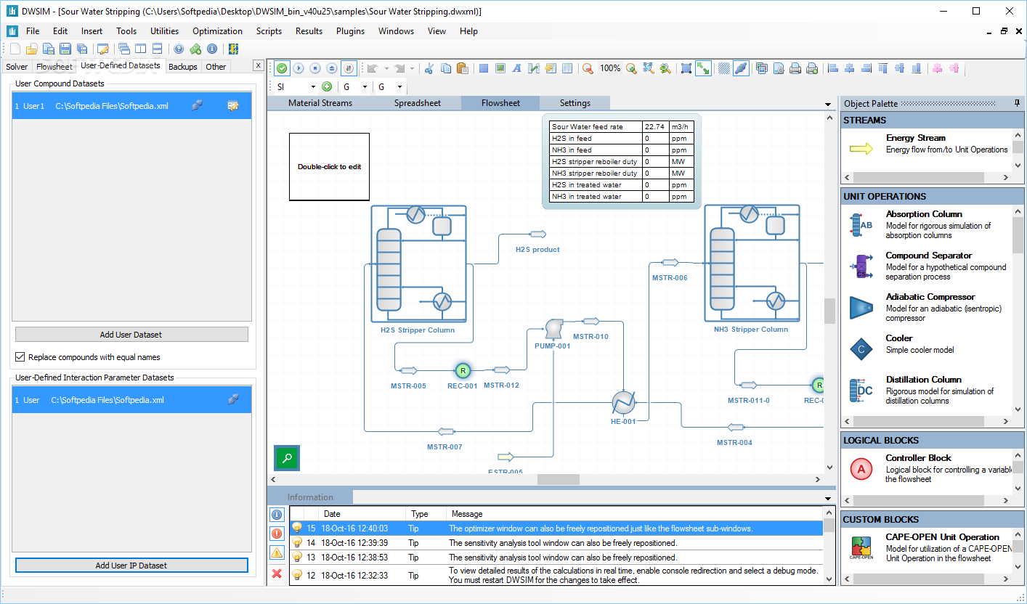Click the red X clear messages icon
This screenshot has width=1027, height=604.
[277, 574]
